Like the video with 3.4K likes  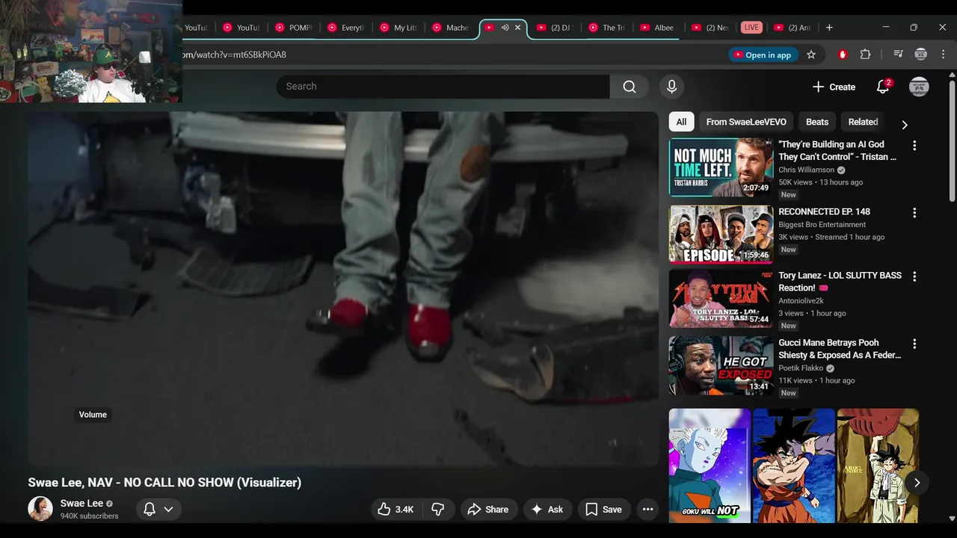click(x=396, y=510)
